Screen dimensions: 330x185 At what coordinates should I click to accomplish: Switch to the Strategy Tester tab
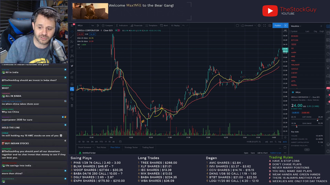(x=131, y=147)
